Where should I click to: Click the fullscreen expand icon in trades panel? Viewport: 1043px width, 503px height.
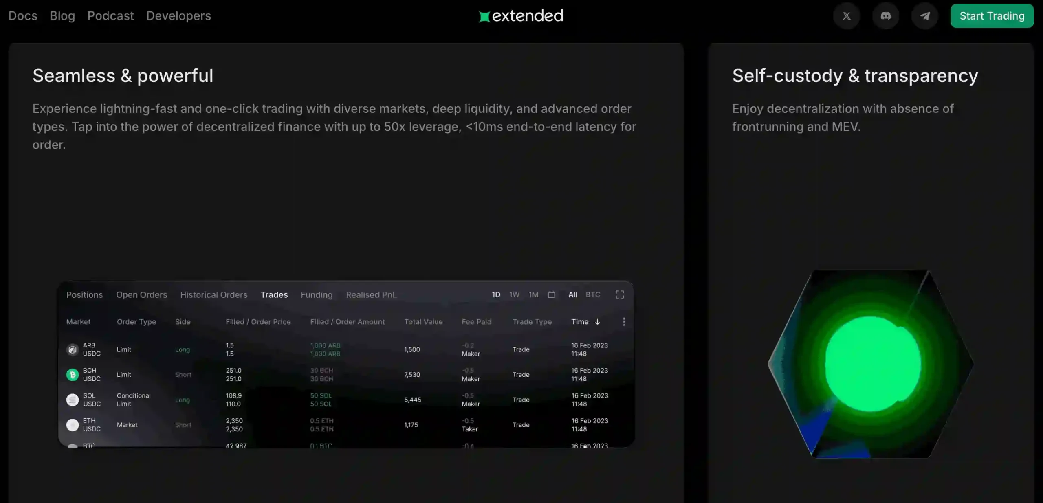619,294
